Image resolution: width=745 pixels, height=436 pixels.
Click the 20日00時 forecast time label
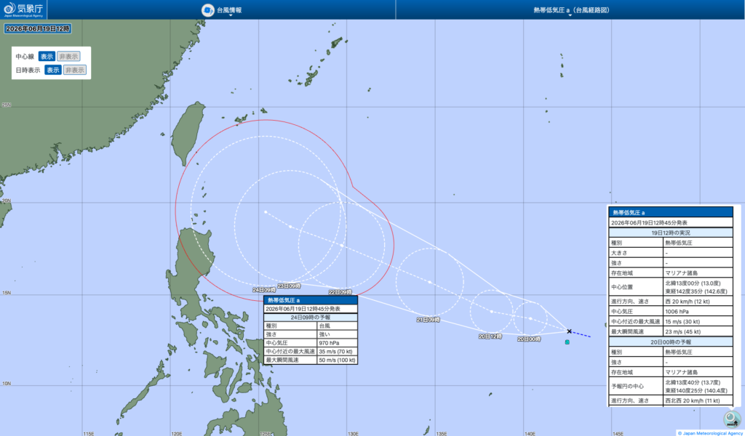coord(529,339)
